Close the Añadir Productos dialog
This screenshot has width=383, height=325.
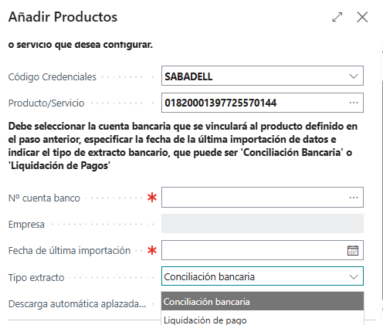click(x=362, y=17)
